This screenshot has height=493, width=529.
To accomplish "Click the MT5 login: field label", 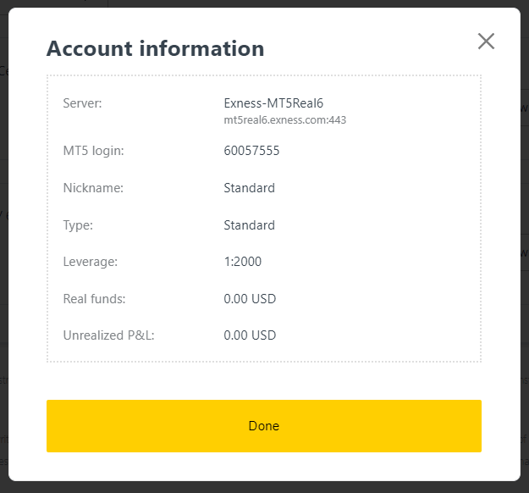I will click(x=93, y=151).
